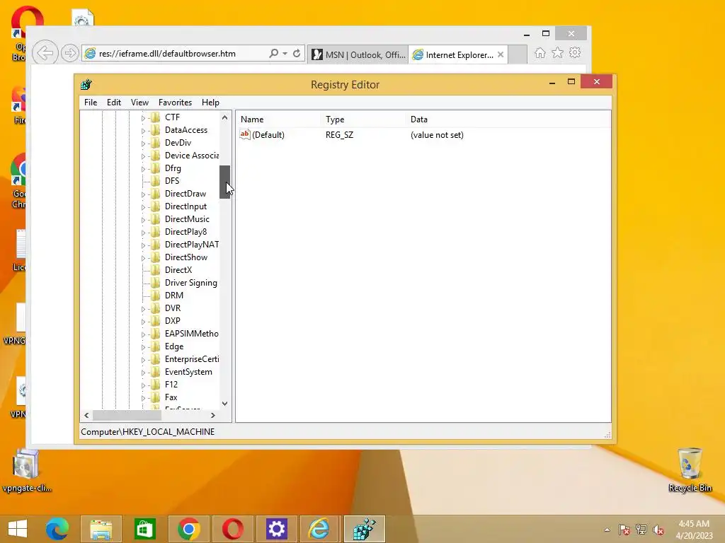
Task: Expand the CTF registry key
Action: point(143,118)
